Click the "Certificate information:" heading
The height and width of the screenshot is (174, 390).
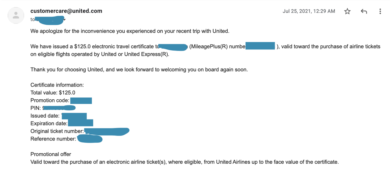coord(57,85)
